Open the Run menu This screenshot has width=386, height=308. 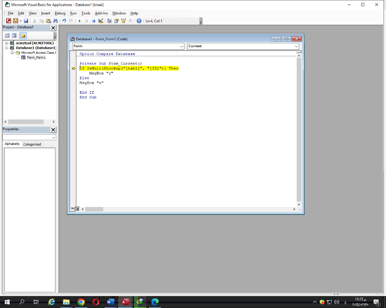pos(73,13)
